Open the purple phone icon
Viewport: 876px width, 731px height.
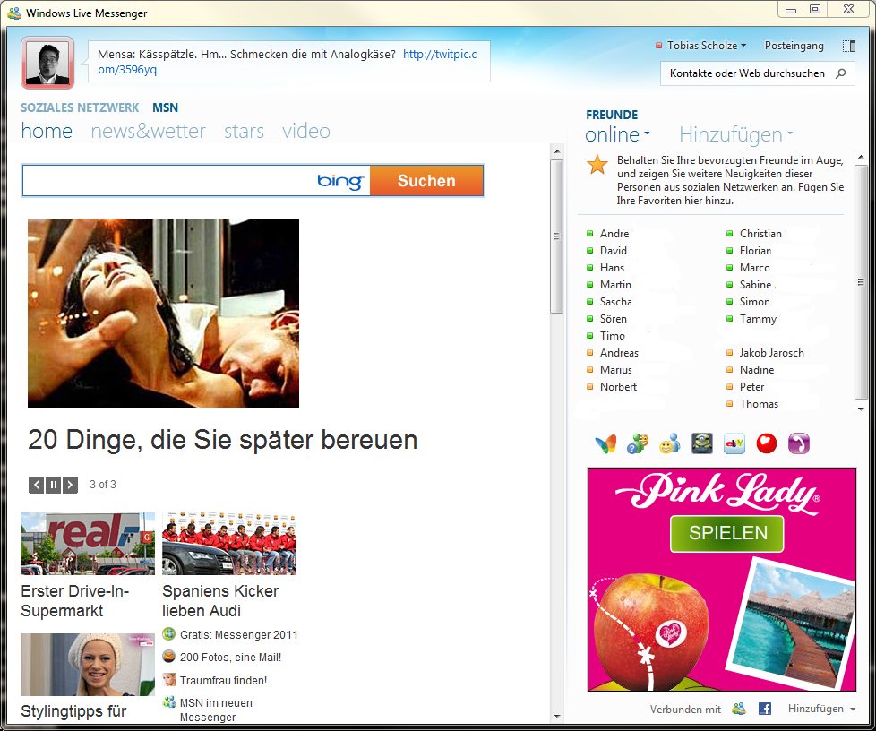tap(798, 443)
